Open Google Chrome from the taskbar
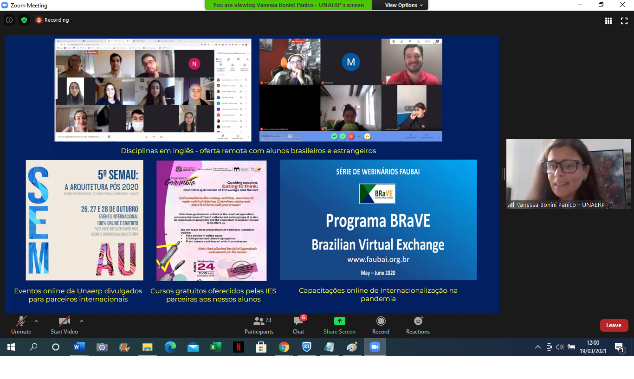634x379 pixels. click(284, 347)
